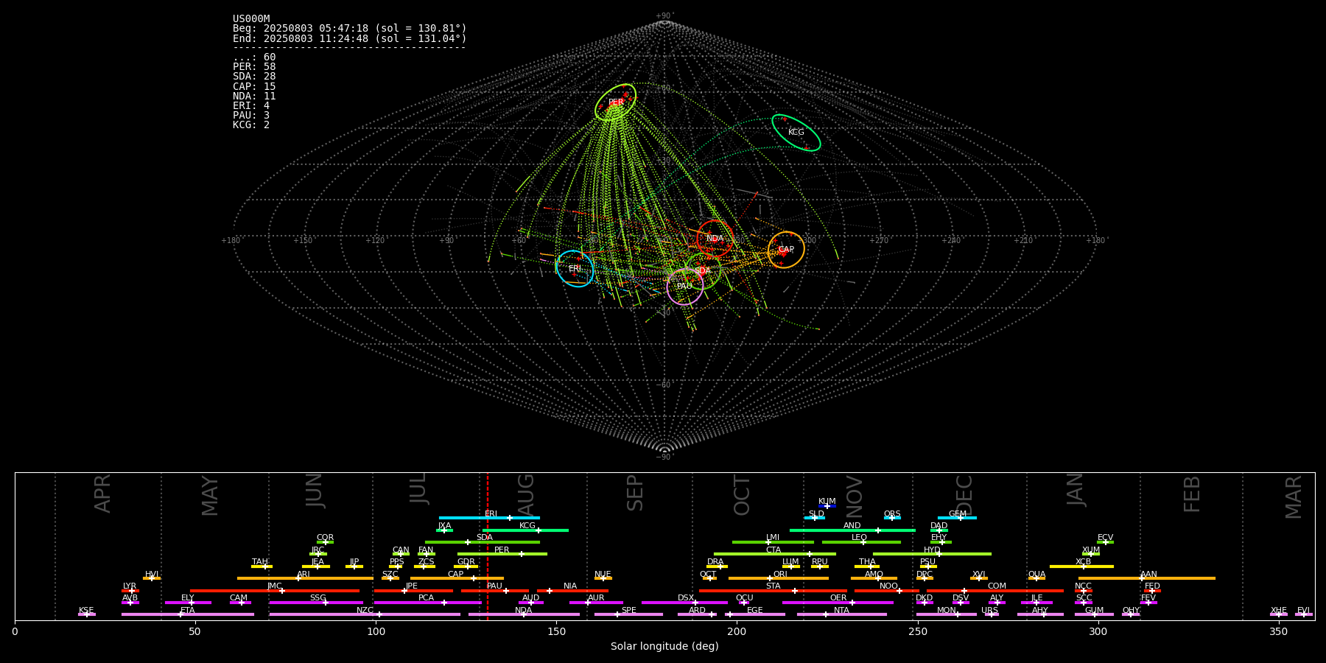Select legend entry 'SDA: 28'
Screen dimensions: 1326x663
click(254, 77)
